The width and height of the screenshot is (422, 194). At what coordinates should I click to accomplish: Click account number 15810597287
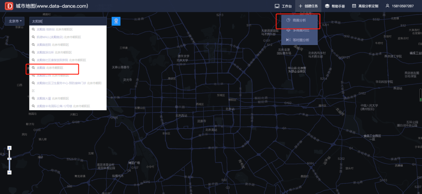(x=403, y=6)
